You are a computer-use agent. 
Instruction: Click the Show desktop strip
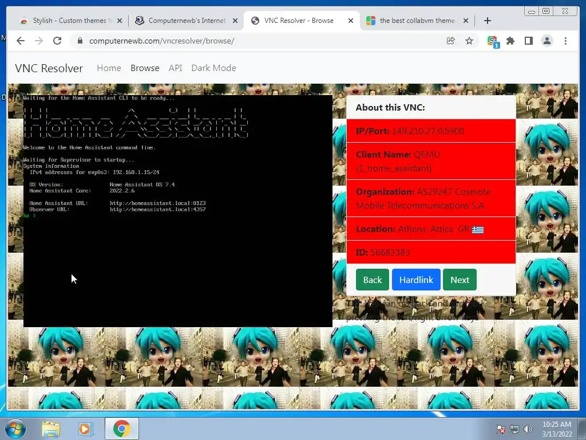coord(582,429)
